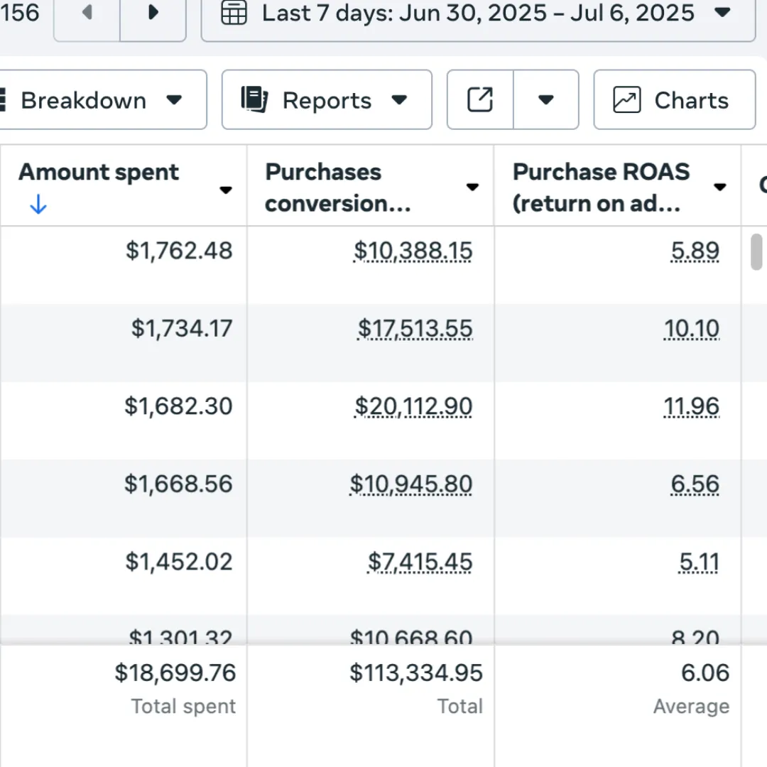This screenshot has height=767, width=767.
Task: Open Purchases conversion column menu arrow
Action: [x=472, y=187]
